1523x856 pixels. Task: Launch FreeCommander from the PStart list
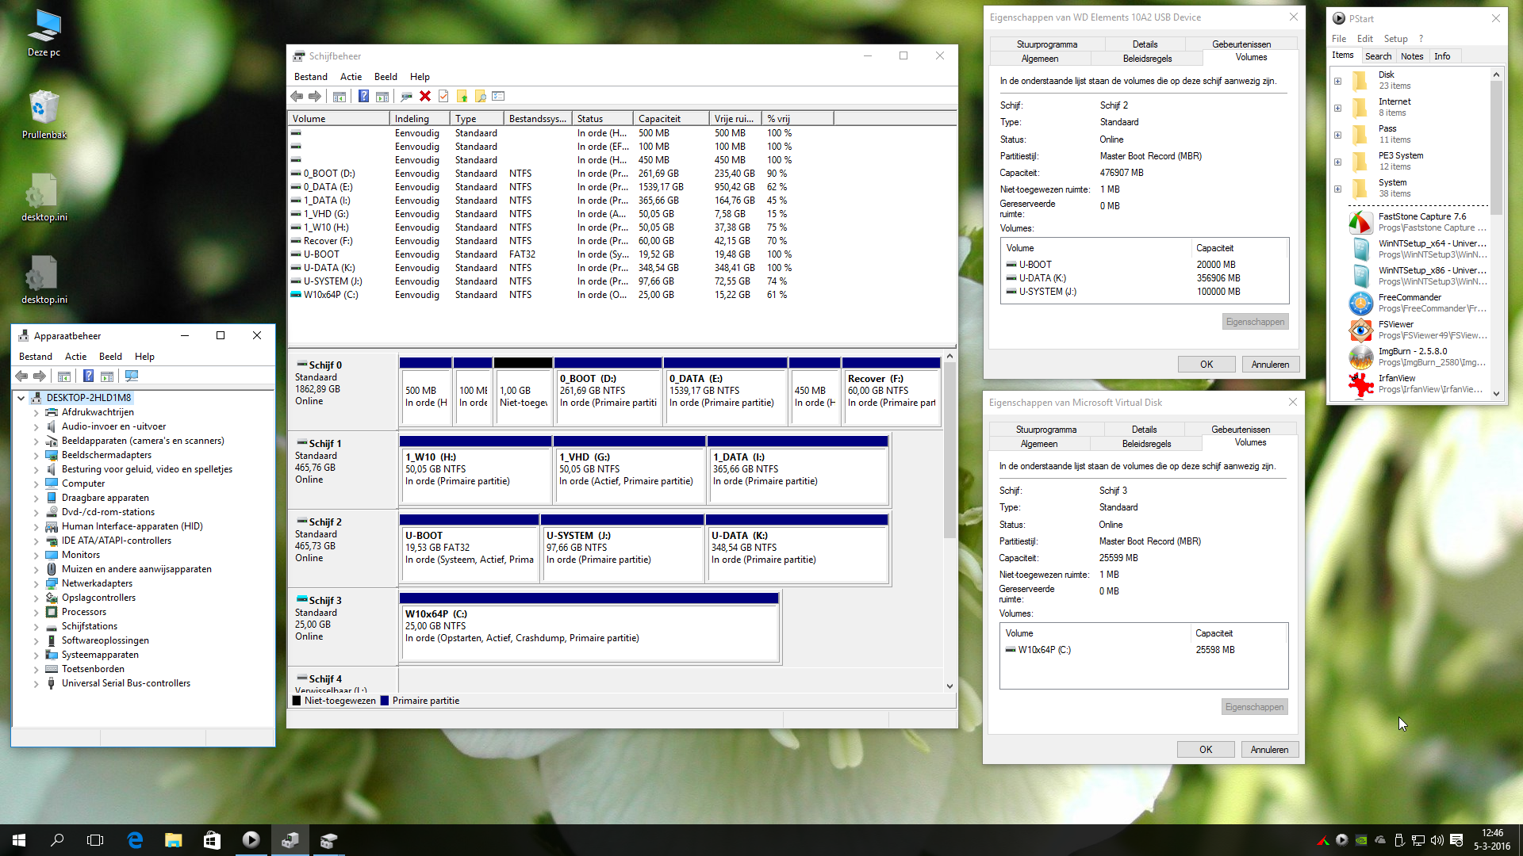[1419, 303]
